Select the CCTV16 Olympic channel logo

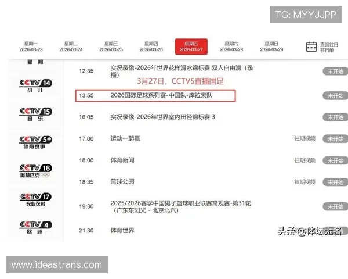click(x=35, y=171)
